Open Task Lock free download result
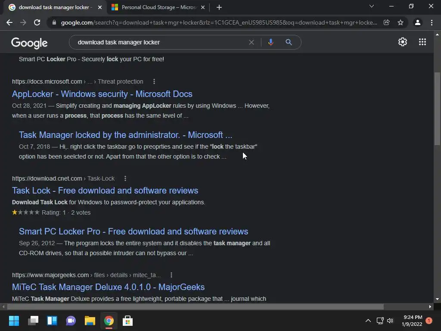This screenshot has height=331, width=441. click(105, 190)
